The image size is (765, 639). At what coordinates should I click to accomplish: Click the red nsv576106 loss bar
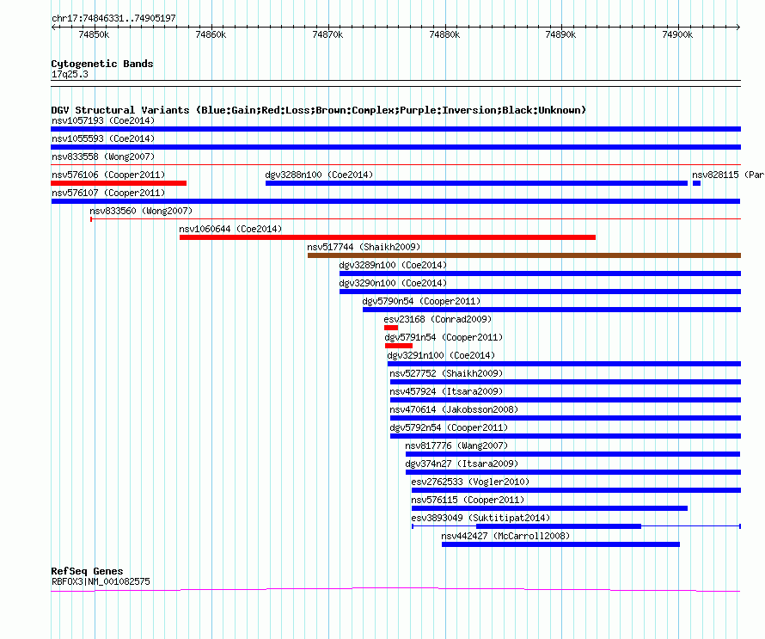(x=119, y=183)
